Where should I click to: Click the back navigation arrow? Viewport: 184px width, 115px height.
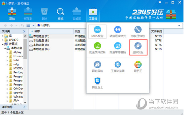(6, 26)
